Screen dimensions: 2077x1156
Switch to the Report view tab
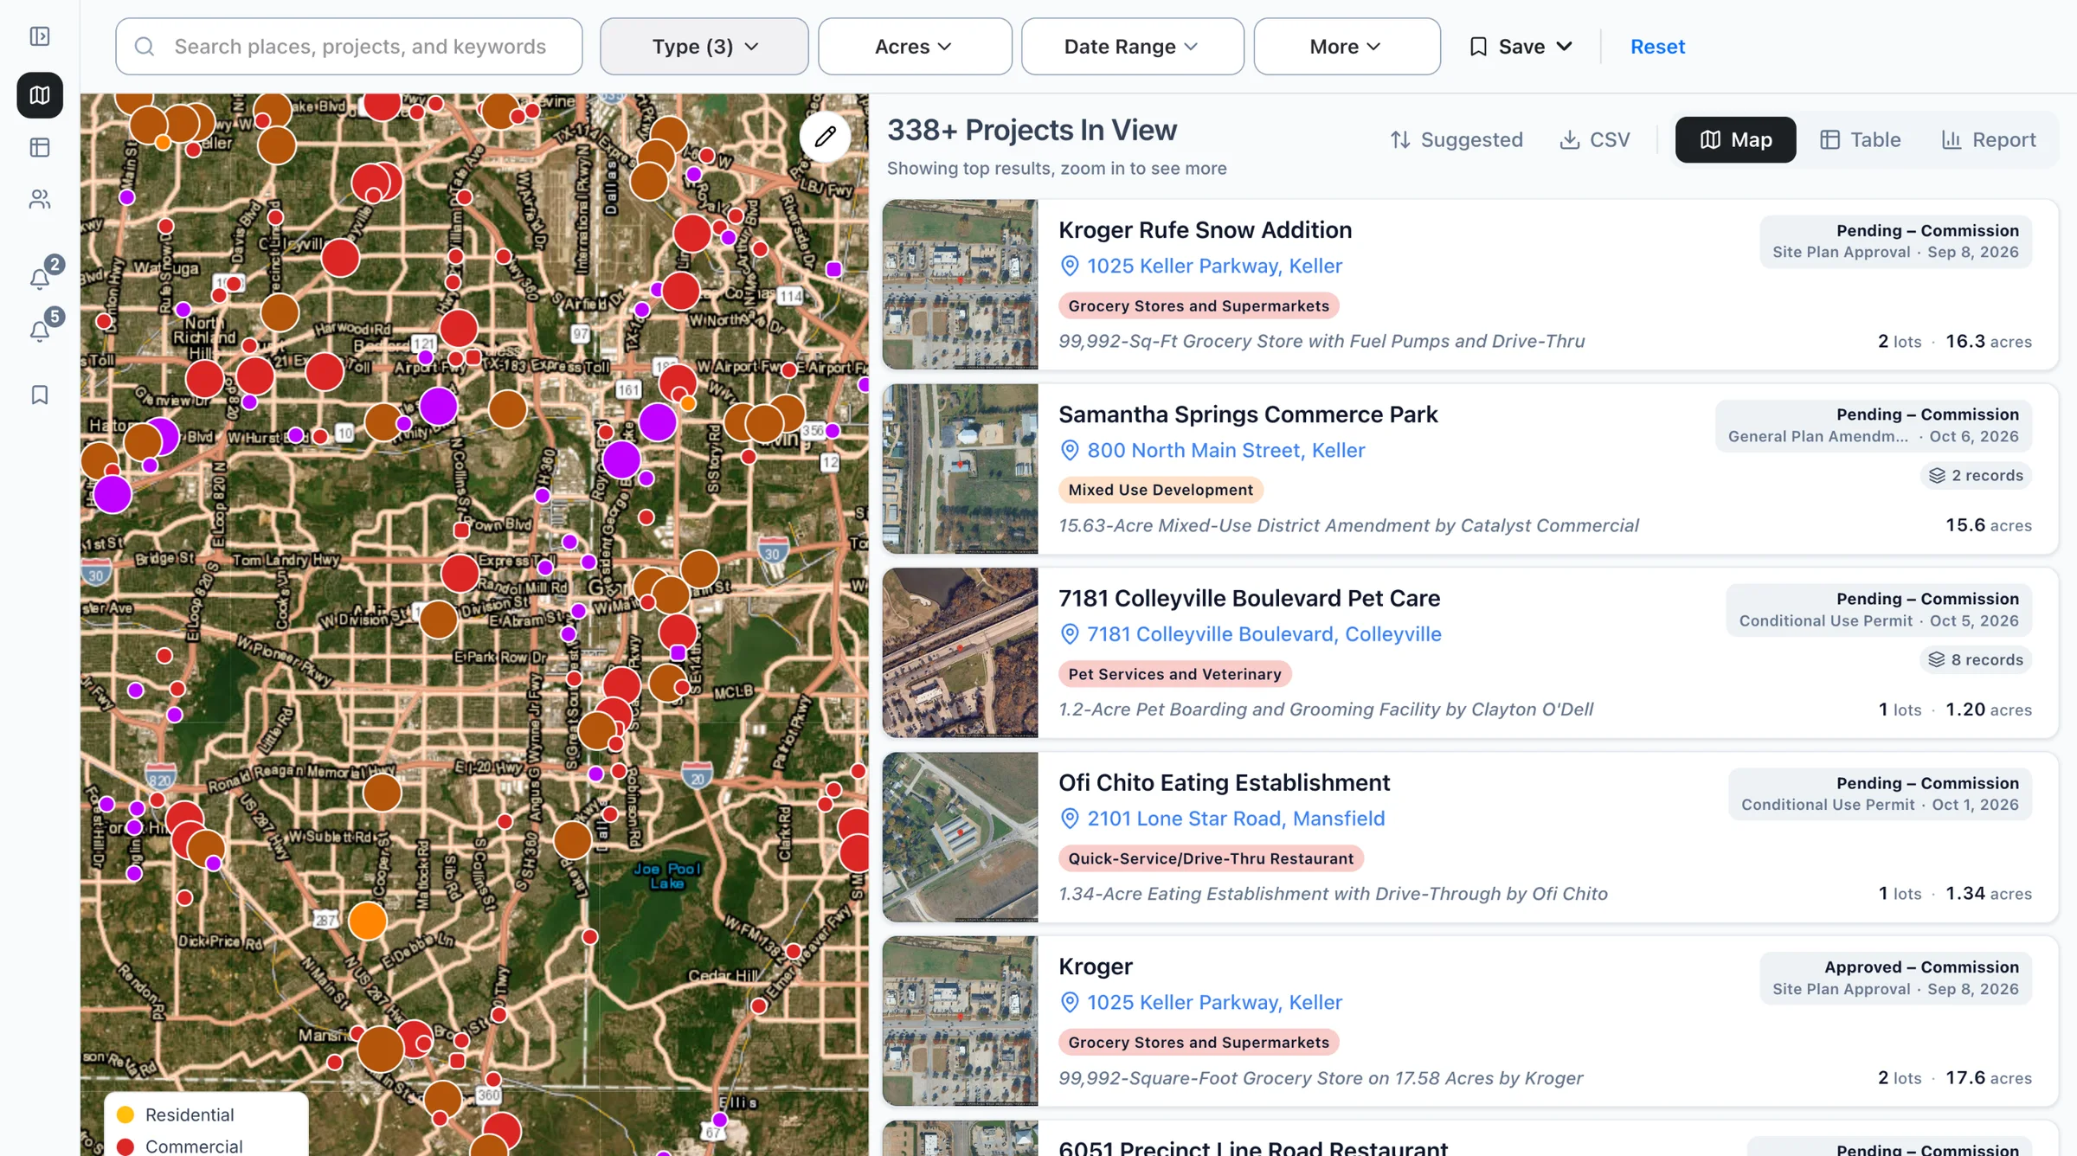tap(1988, 139)
